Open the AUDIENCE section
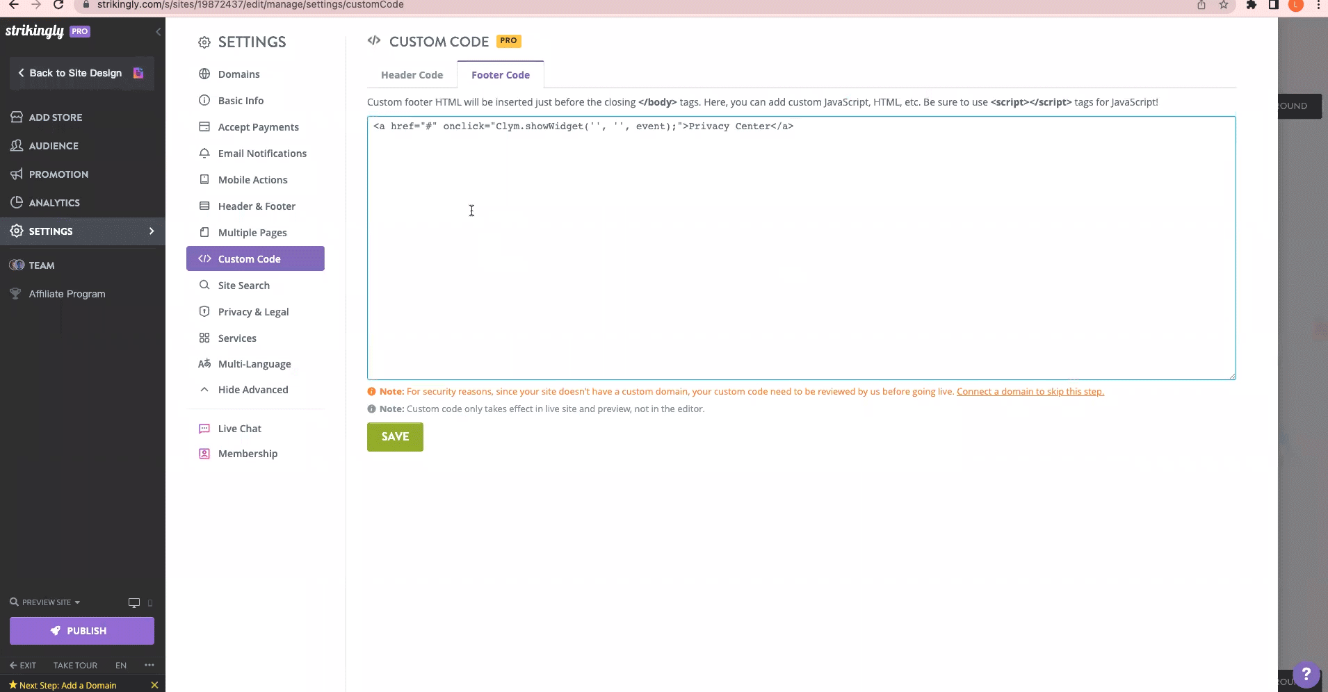Viewport: 1328px width, 692px height. pos(54,146)
